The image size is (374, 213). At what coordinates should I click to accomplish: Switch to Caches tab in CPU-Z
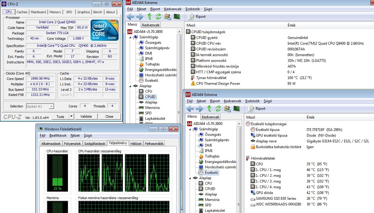22,12
